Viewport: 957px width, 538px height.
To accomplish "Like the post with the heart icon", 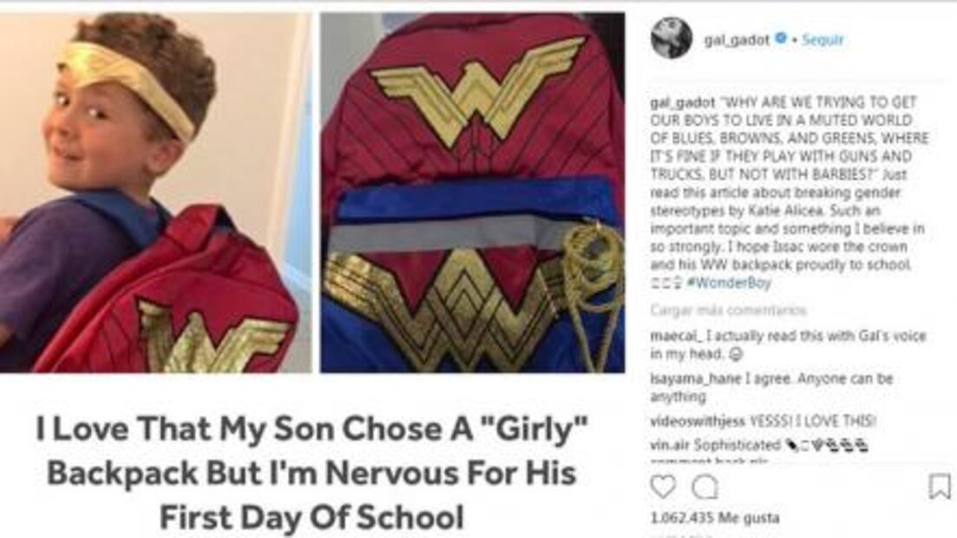I will pyautogui.click(x=663, y=487).
